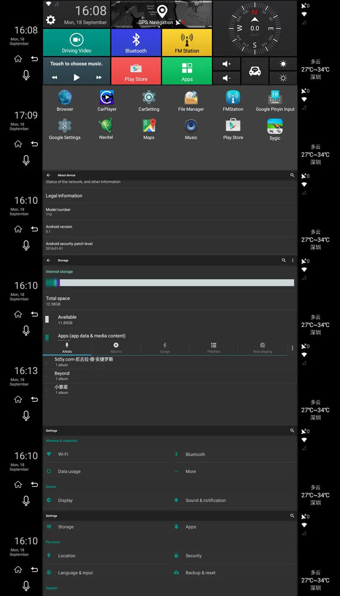Viewport: 340px width, 596px height.
Task: Open File Manager app
Action: [191, 100]
